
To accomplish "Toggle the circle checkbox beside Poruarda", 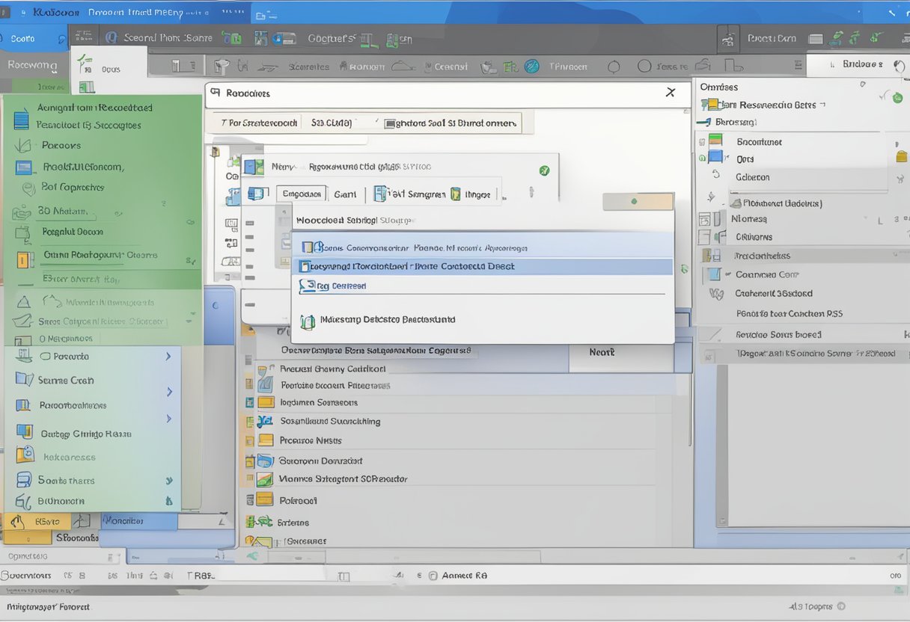I will pyautogui.click(x=44, y=357).
